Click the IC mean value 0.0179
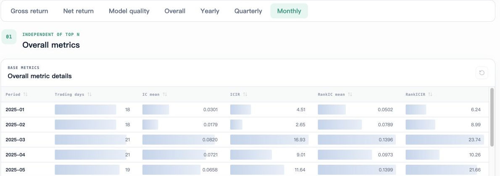This screenshot has width=500, height=176. [211, 125]
